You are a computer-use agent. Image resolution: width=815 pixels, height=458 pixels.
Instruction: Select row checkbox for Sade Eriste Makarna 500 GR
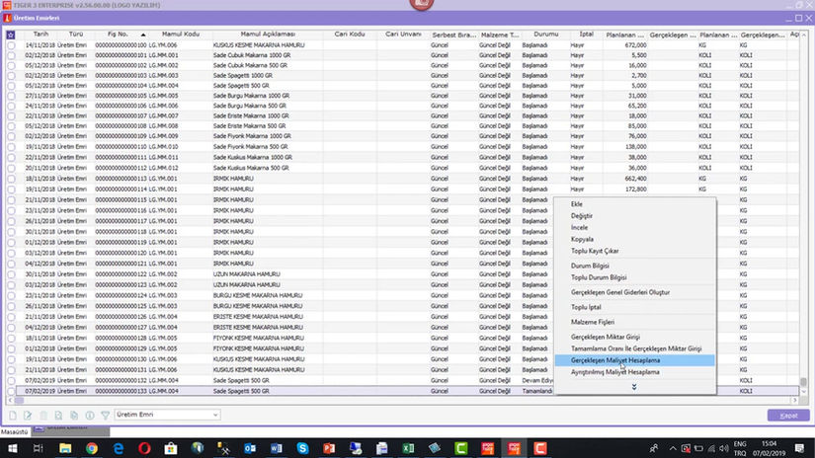tap(11, 126)
